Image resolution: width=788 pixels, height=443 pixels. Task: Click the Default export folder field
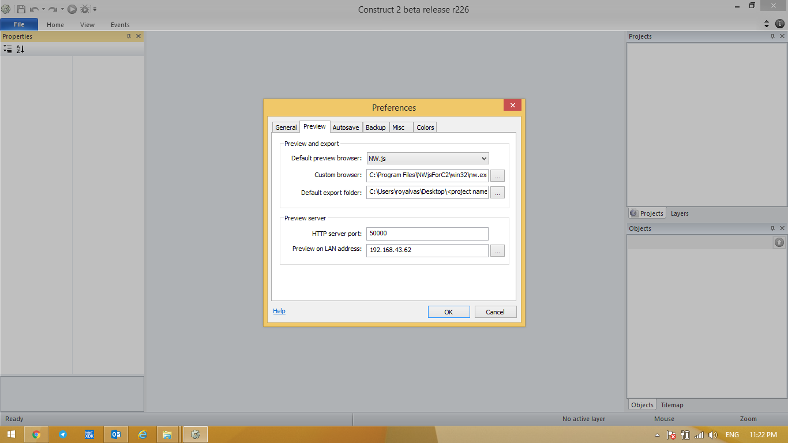[x=427, y=192]
